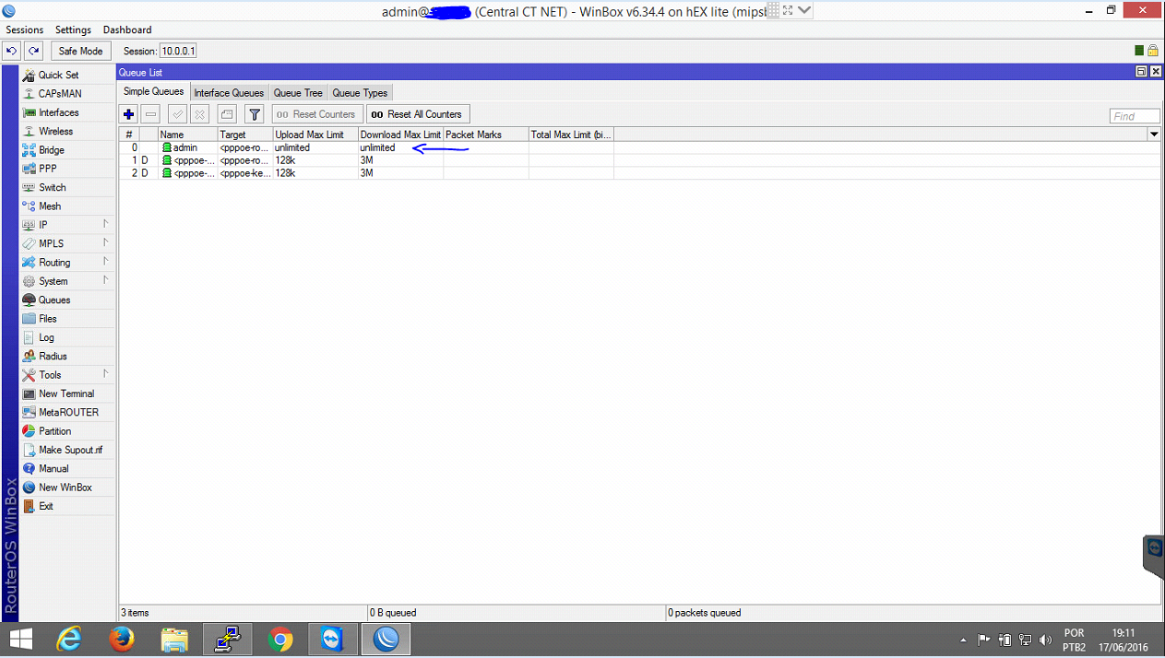Image resolution: width=1165 pixels, height=658 pixels.
Task: Open Chrome from taskbar
Action: [280, 639]
